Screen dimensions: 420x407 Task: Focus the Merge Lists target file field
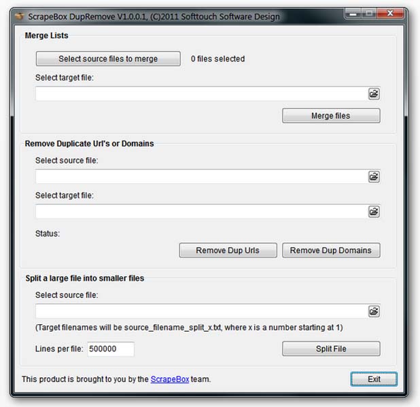click(x=201, y=94)
